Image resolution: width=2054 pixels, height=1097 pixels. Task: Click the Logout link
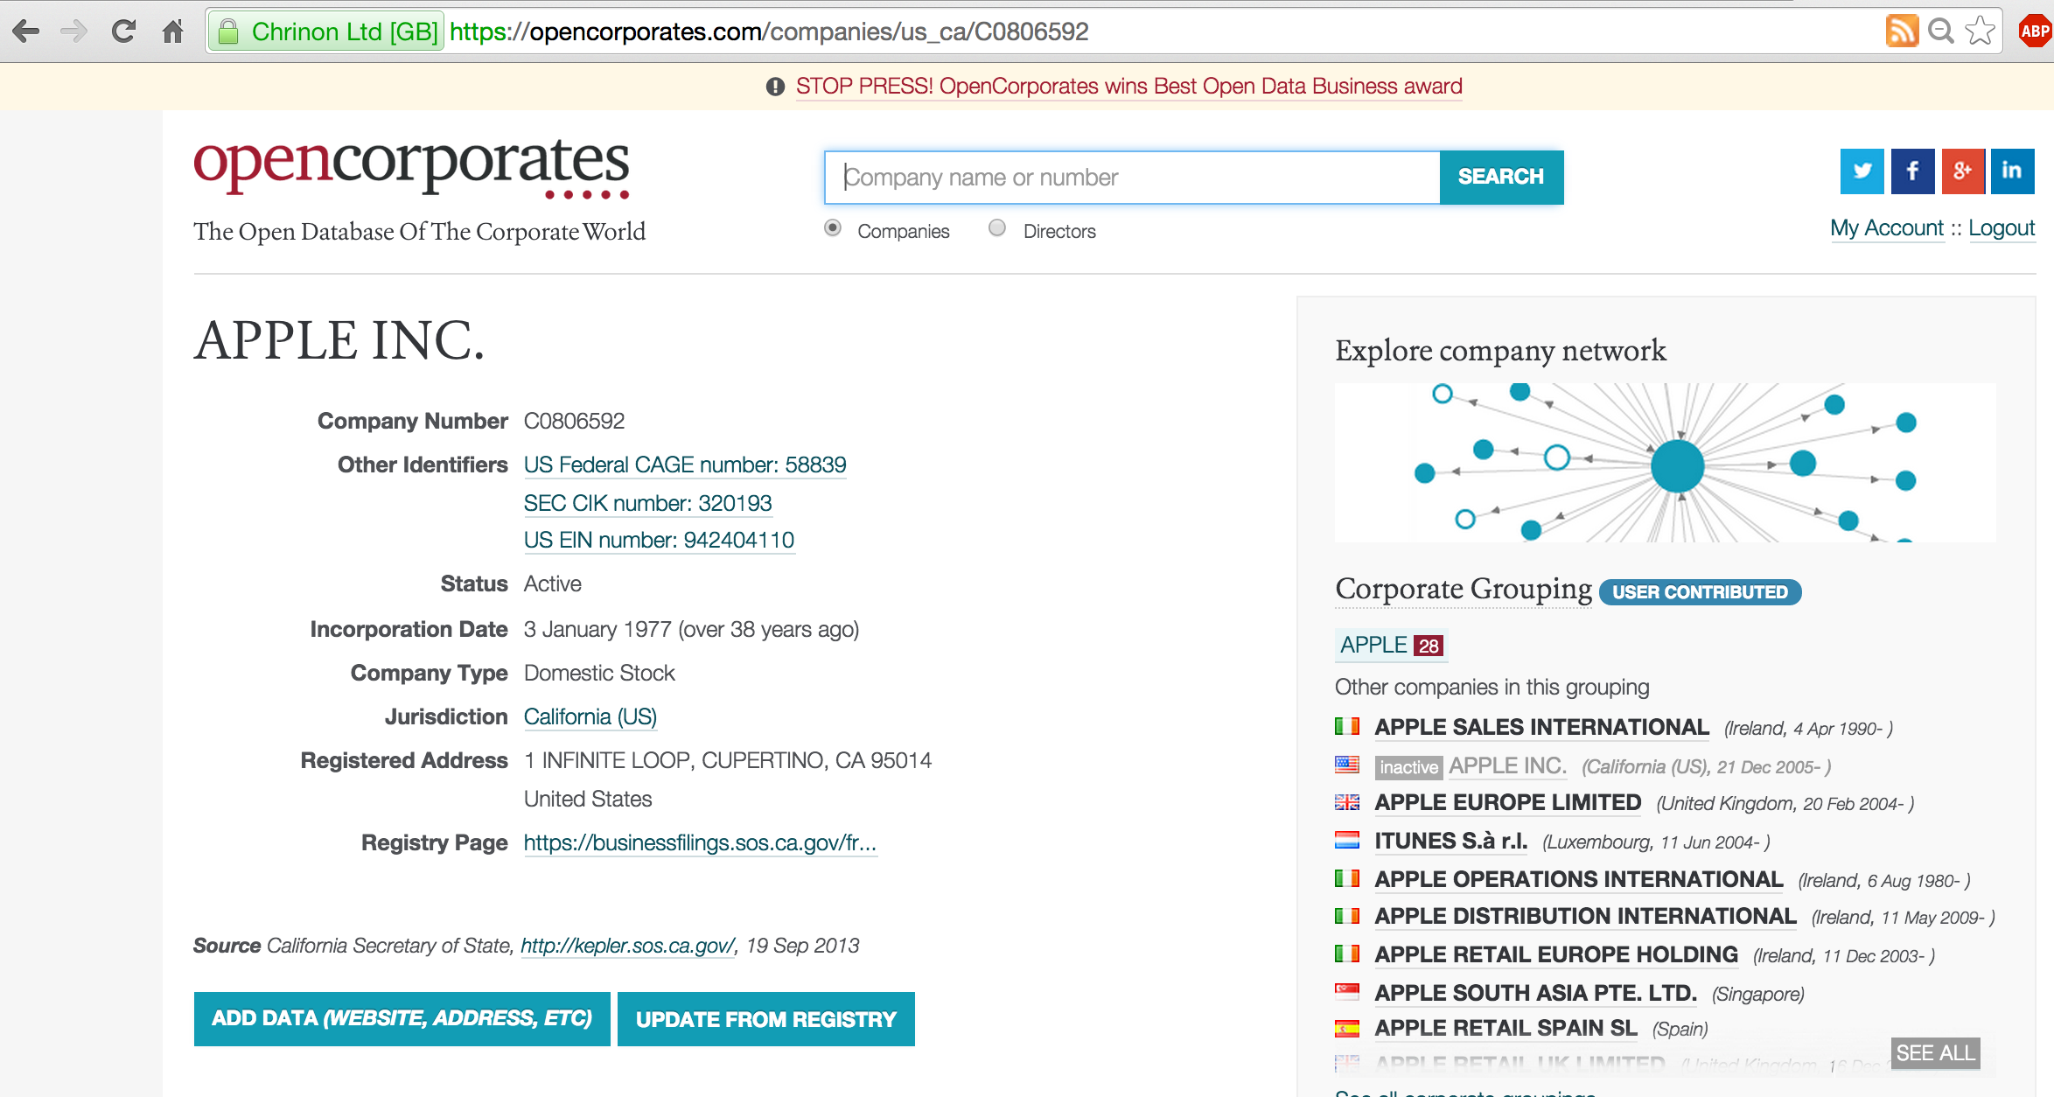[x=2002, y=228]
